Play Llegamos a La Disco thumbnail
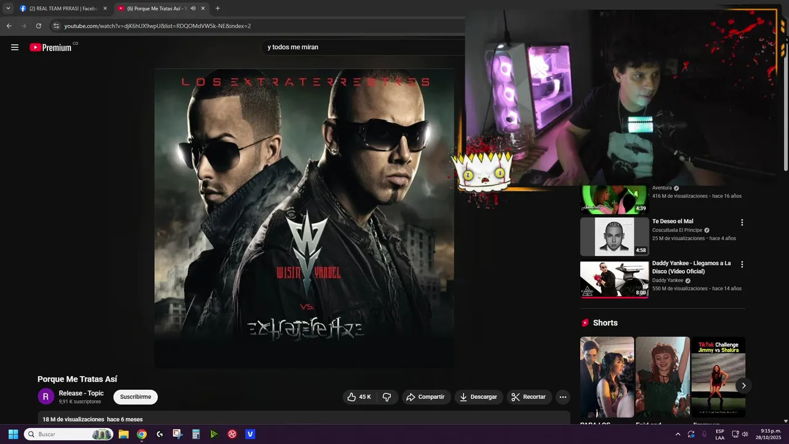 [615, 279]
